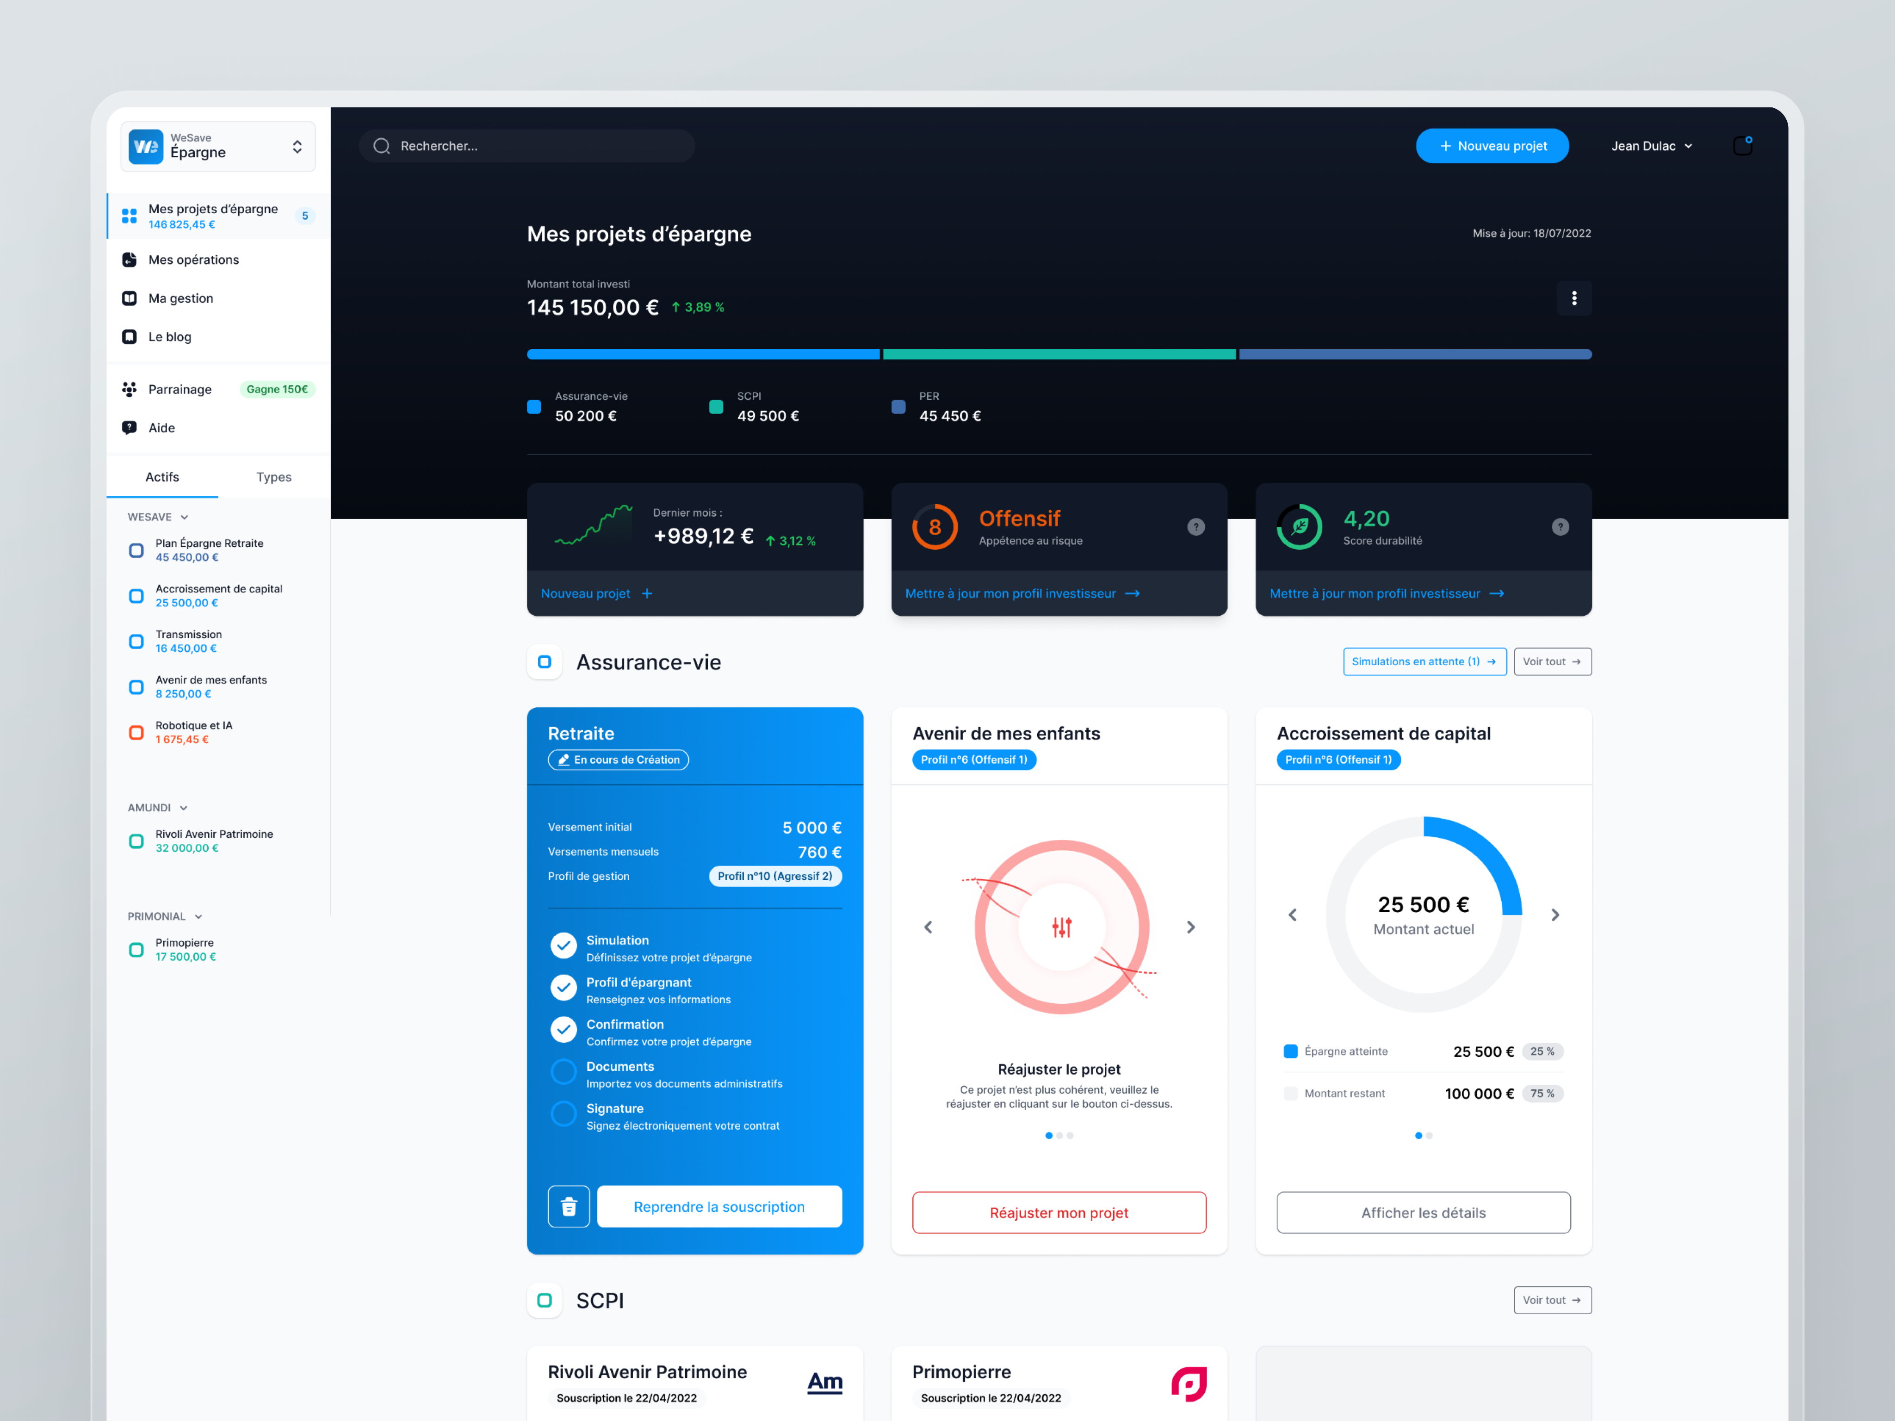This screenshot has width=1895, height=1421.
Task: Open Ma gestion menu item
Action: [x=181, y=298]
